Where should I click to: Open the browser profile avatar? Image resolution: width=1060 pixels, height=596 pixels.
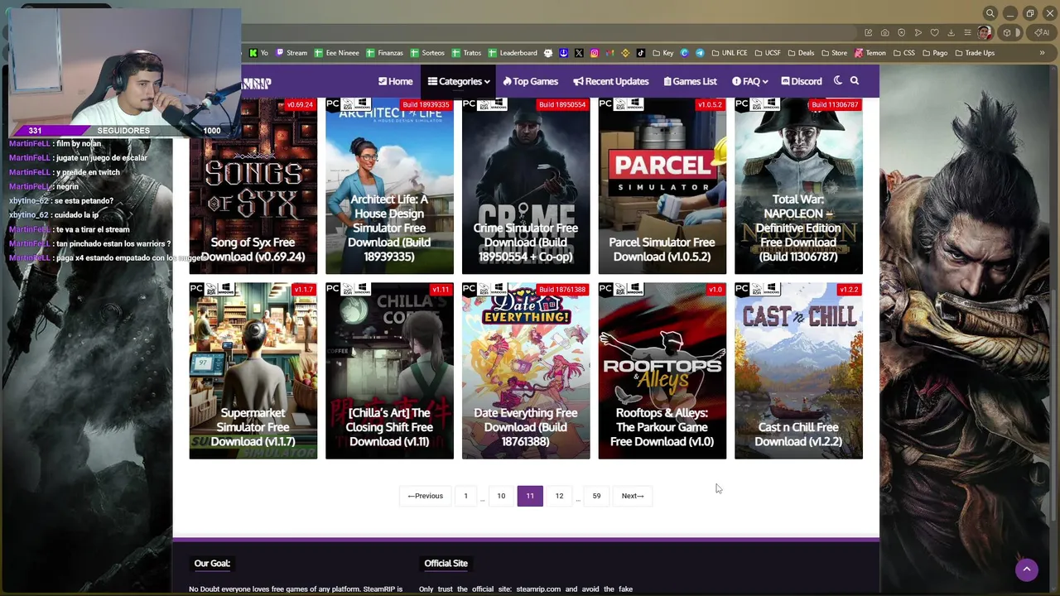click(x=985, y=33)
